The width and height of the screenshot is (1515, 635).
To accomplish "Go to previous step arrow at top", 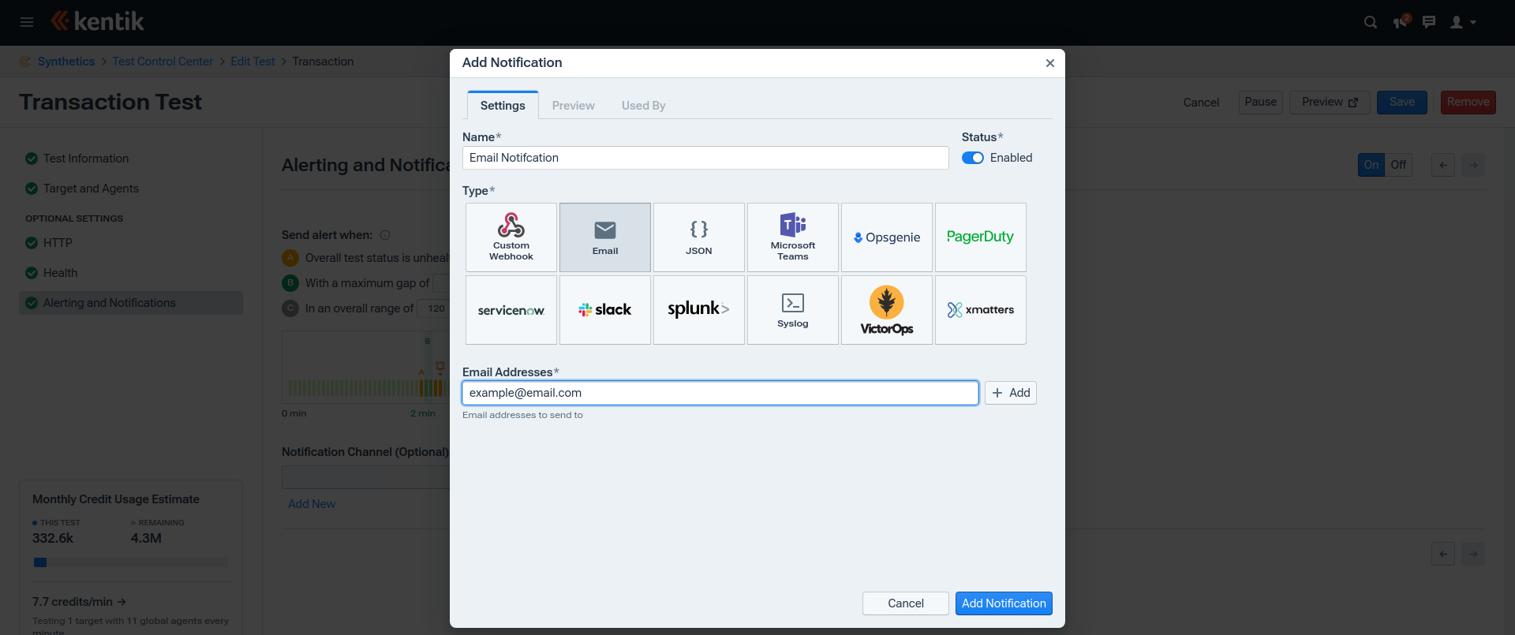I will click(1443, 165).
